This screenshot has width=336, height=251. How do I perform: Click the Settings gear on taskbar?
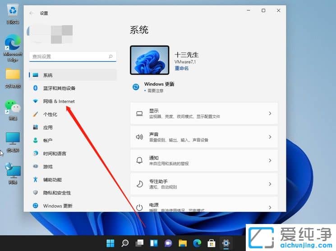click(x=226, y=243)
